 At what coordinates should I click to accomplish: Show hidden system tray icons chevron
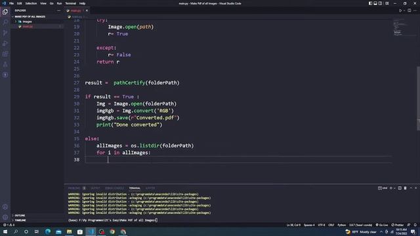pyautogui.click(x=381, y=231)
